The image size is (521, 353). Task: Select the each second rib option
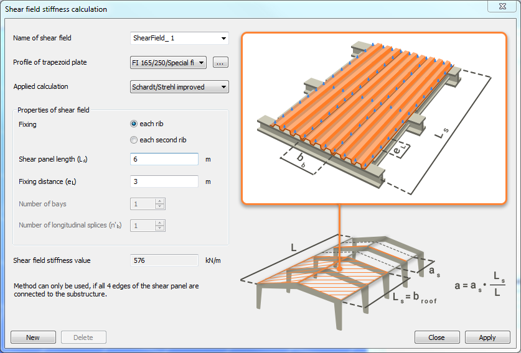(134, 140)
